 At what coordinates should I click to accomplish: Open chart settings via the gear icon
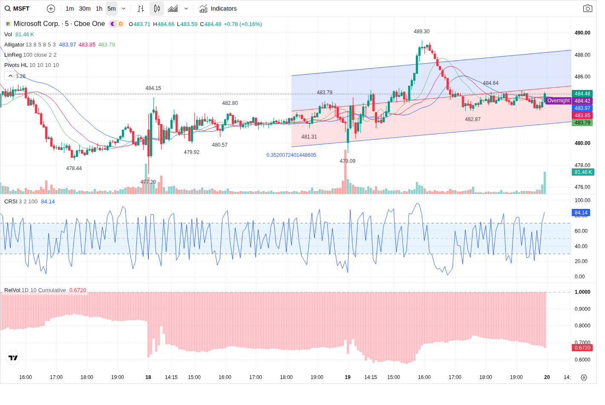pos(584,377)
